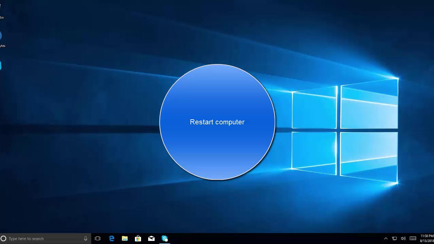Open Skype from the taskbar
Image resolution: width=434 pixels, height=244 pixels.
(x=165, y=239)
